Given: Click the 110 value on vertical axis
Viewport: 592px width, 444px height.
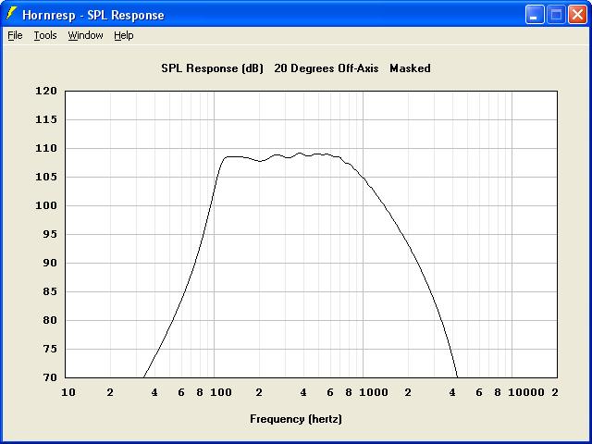Looking at the screenshot, I should (46, 148).
